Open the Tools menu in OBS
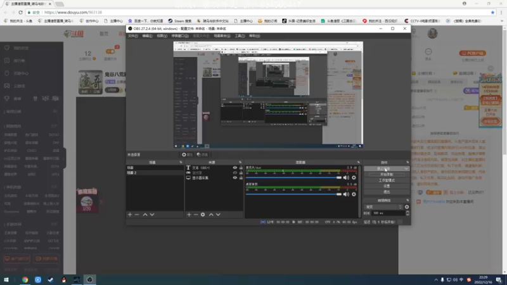This screenshot has height=285, width=507. pos(240,36)
